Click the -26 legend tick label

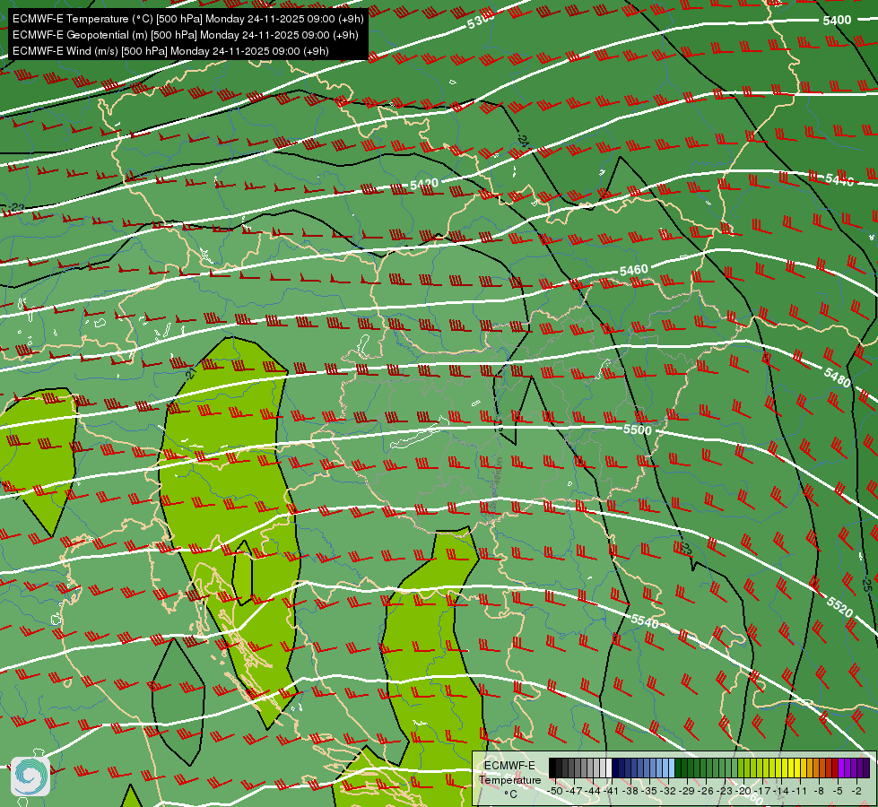(706, 791)
